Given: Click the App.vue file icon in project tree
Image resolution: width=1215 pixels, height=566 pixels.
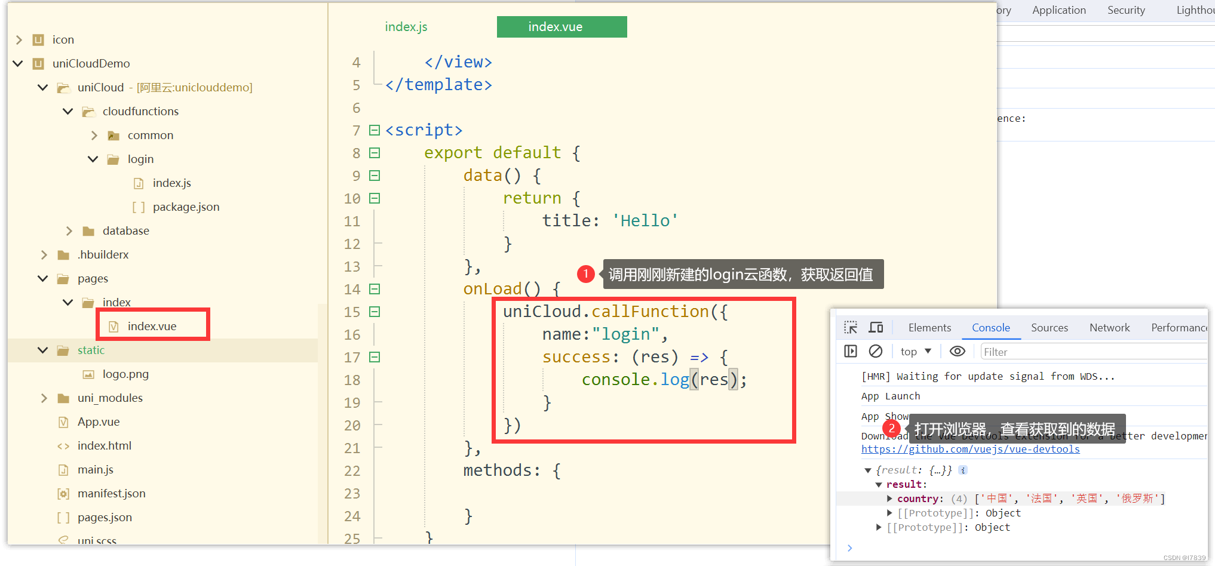Looking at the screenshot, I should coord(63,422).
